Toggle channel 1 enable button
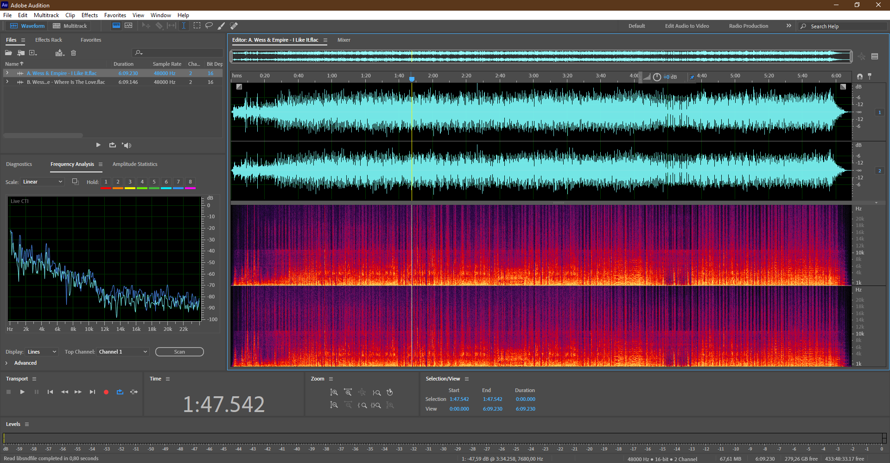Image resolution: width=890 pixels, height=463 pixels. tap(880, 112)
